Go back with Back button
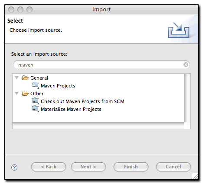Viewport: 203px width, 184px height. click(x=49, y=167)
